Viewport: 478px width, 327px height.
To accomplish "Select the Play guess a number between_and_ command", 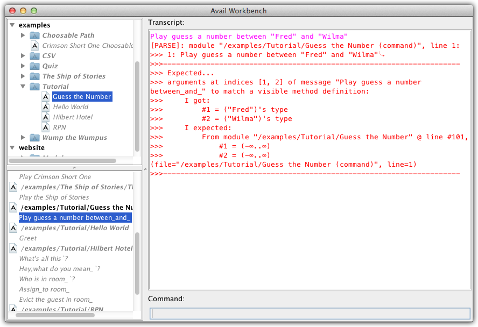I will pos(75,218).
